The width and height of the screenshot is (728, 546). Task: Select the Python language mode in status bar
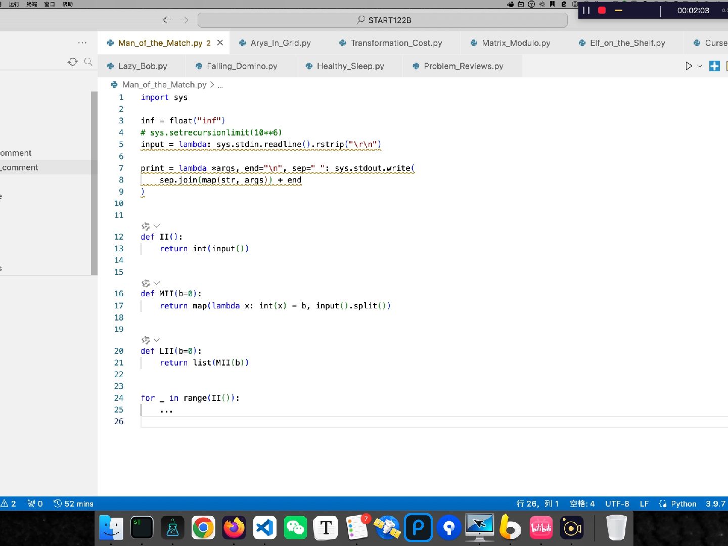[x=684, y=504]
